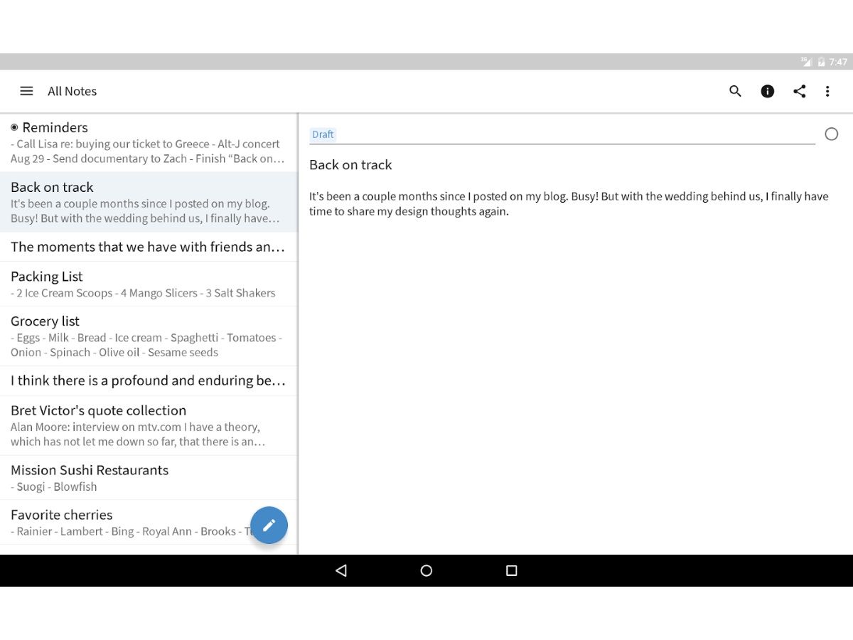Open the overflow menu with three dots

pyautogui.click(x=827, y=91)
